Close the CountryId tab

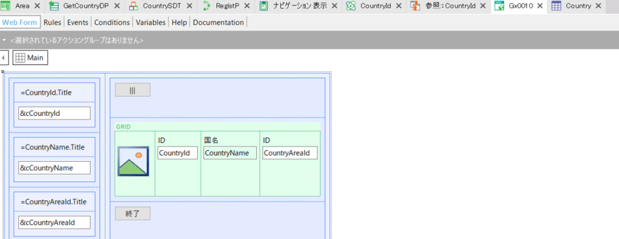tap(399, 6)
